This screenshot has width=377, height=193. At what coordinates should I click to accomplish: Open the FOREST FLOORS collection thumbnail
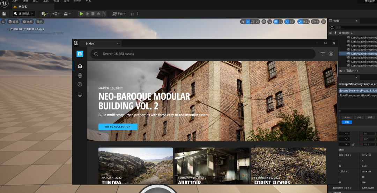point(288,166)
